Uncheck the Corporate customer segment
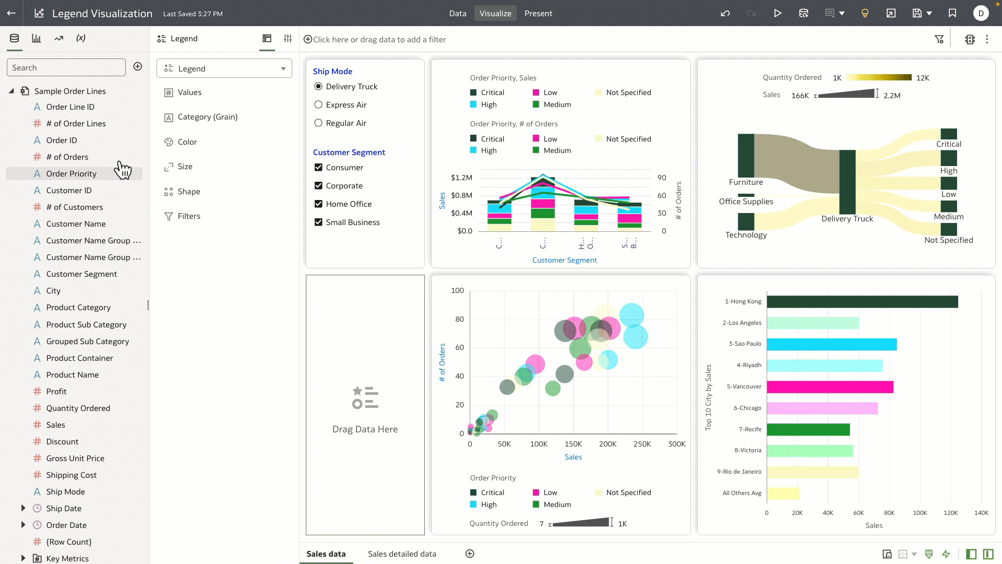This screenshot has height=564, width=1002. (x=319, y=185)
